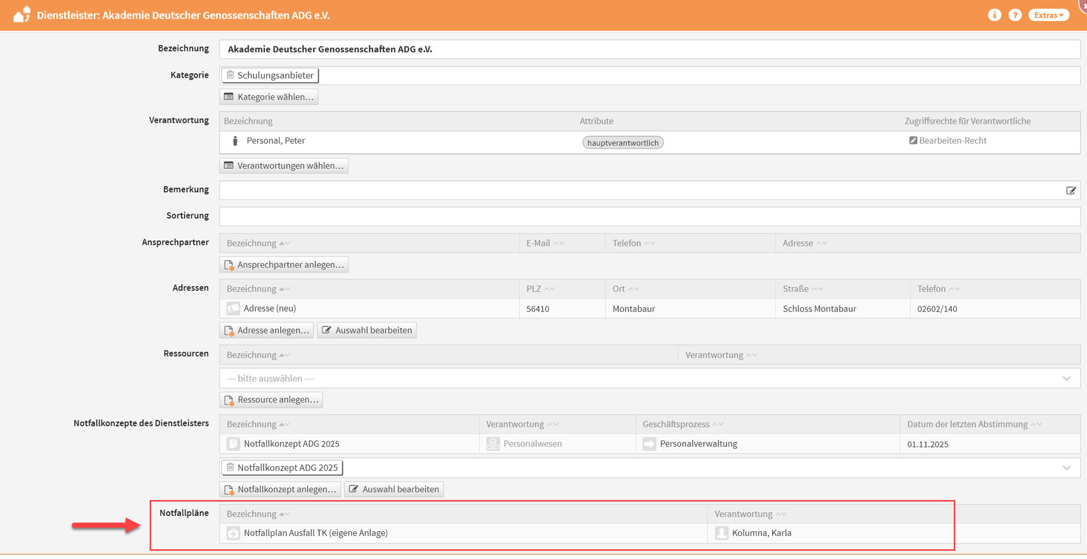Click Verantwortungen wählen button
This screenshot has height=559, width=1087.
tap(284, 165)
